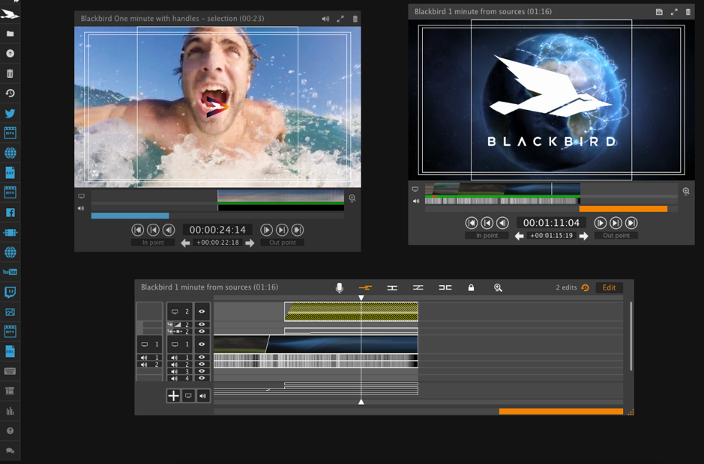Click the blue bar under the One minute viewer strip

(x=130, y=216)
